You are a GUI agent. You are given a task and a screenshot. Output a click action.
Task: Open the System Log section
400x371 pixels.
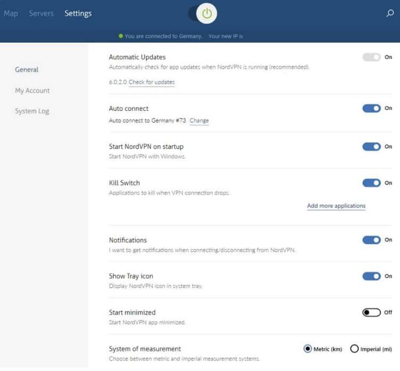(x=32, y=111)
